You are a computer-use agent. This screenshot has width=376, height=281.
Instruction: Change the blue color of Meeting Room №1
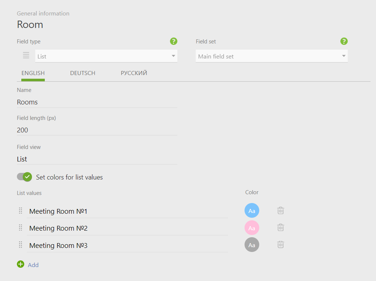(x=252, y=211)
